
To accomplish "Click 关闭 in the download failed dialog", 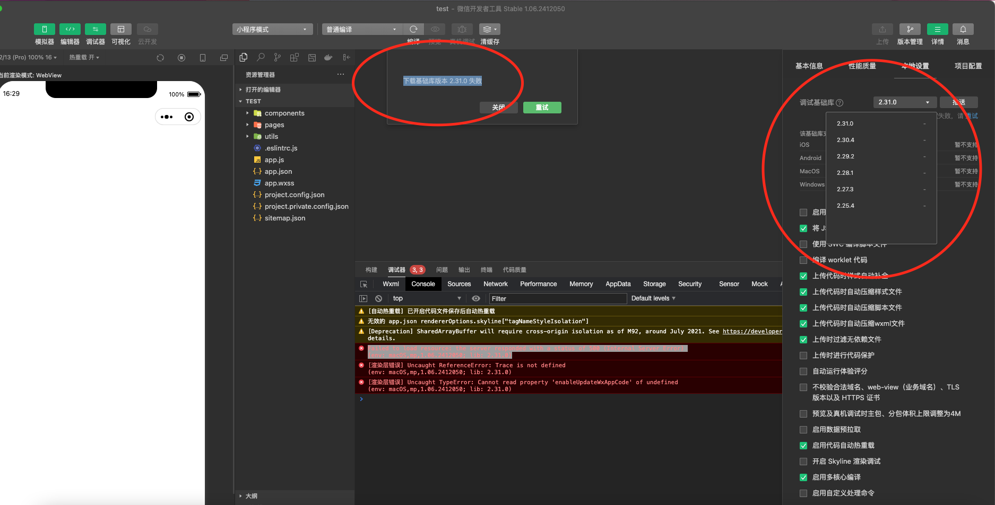I will pos(499,108).
